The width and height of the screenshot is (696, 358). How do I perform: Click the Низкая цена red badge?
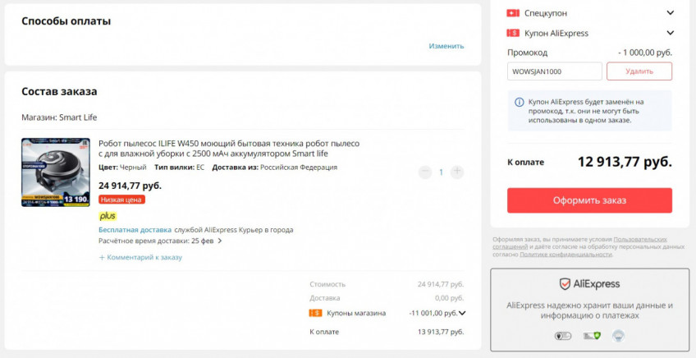pyautogui.click(x=121, y=200)
